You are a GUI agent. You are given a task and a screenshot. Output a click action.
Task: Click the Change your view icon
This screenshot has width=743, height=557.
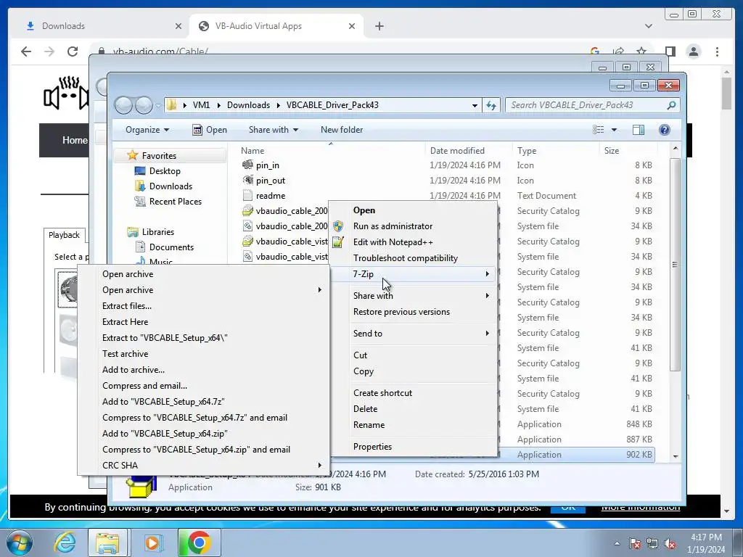599,130
